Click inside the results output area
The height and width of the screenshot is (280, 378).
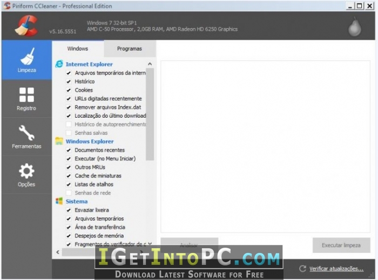pyautogui.click(x=266, y=147)
